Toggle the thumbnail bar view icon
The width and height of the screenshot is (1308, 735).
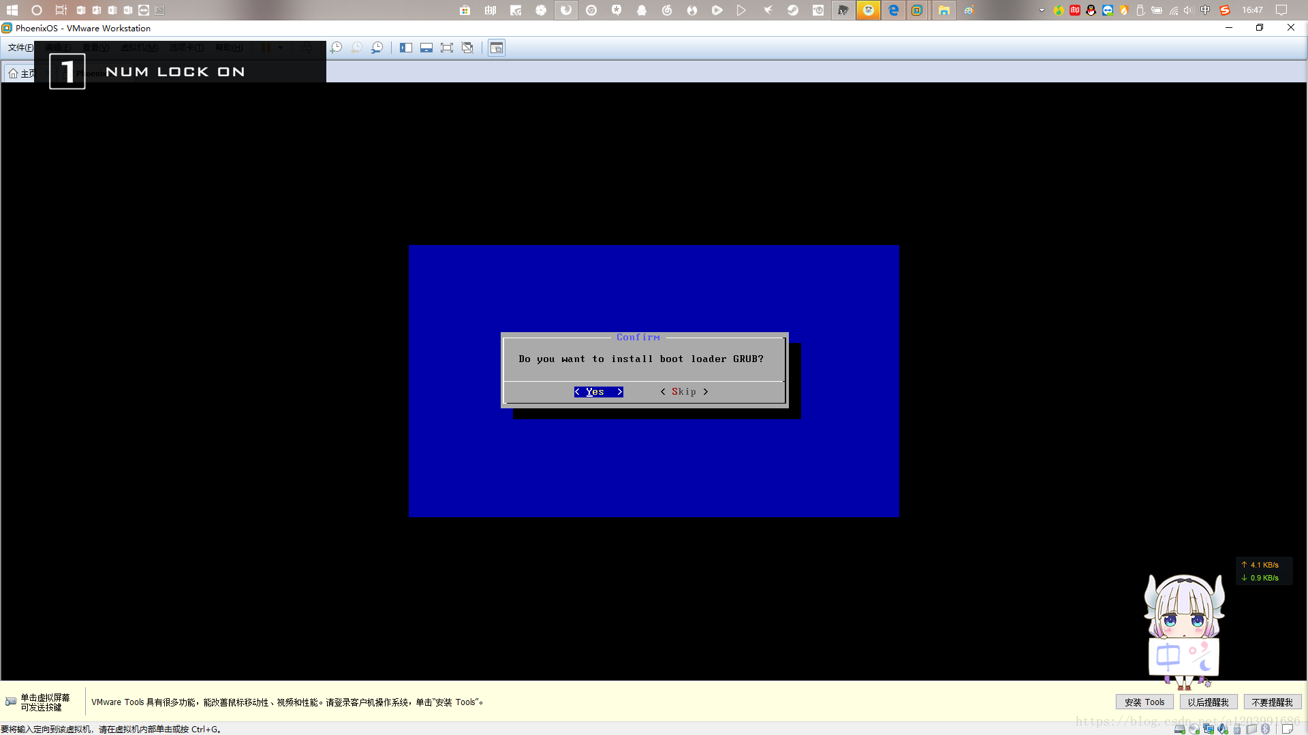click(426, 48)
